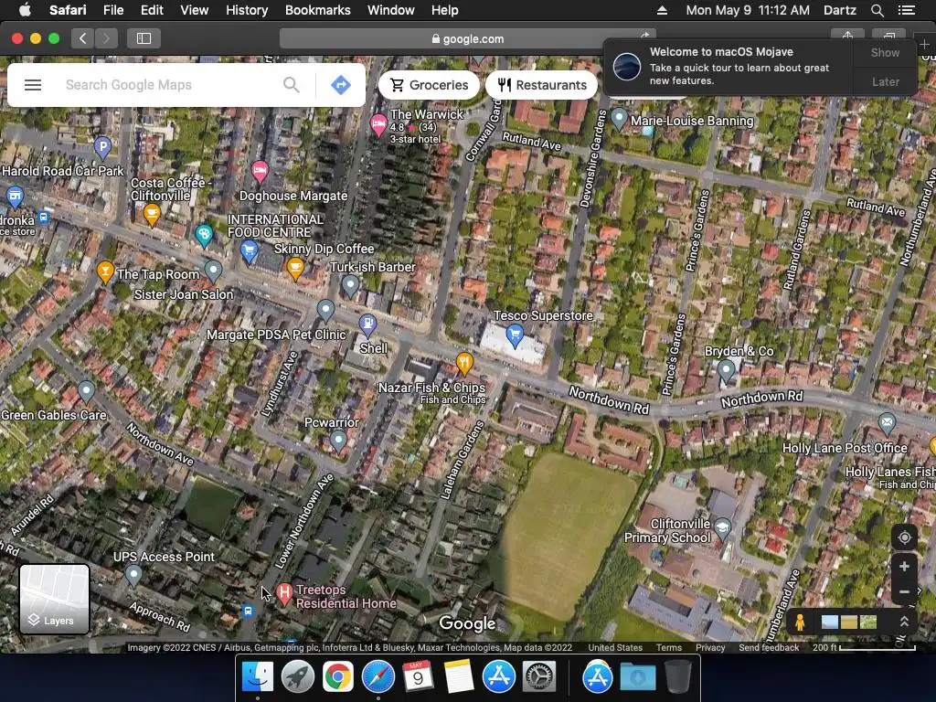Select the Turk-ish Barber pin
Image resolution: width=936 pixels, height=702 pixels.
click(x=350, y=285)
